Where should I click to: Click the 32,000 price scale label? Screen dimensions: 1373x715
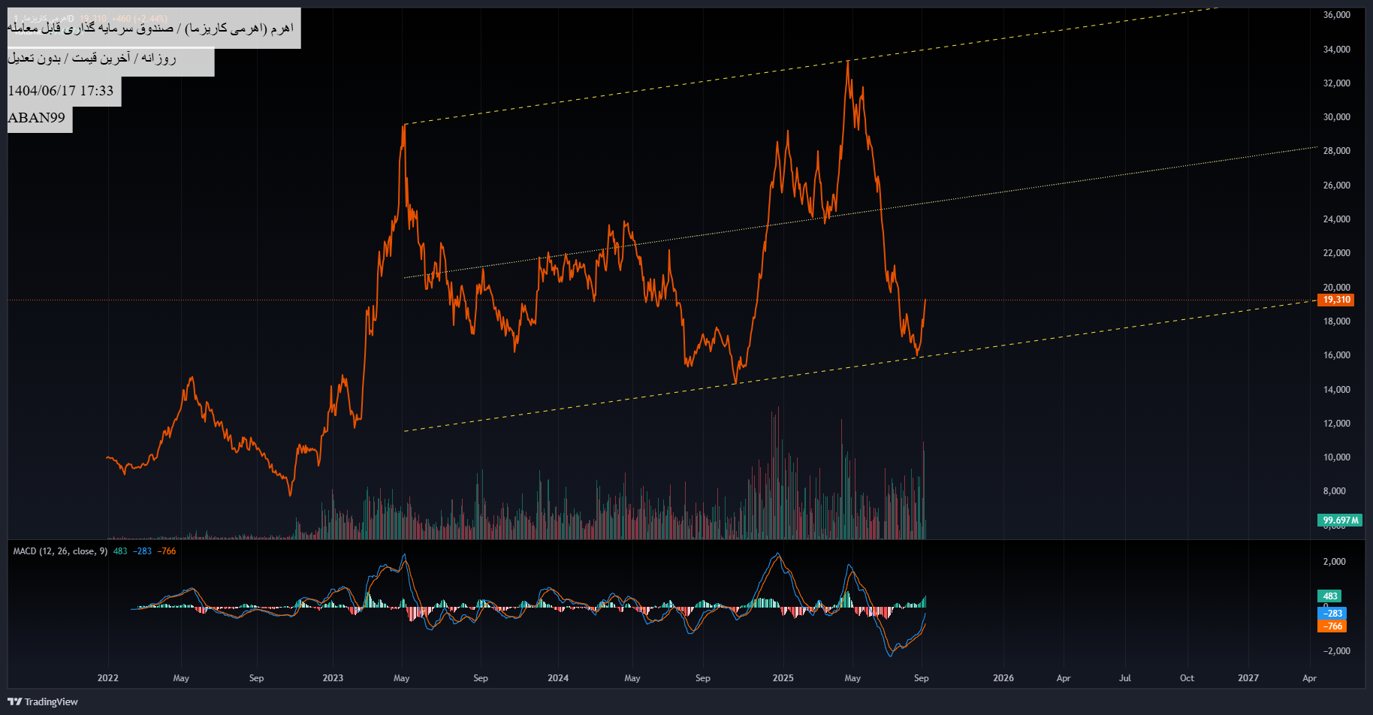click(1336, 83)
